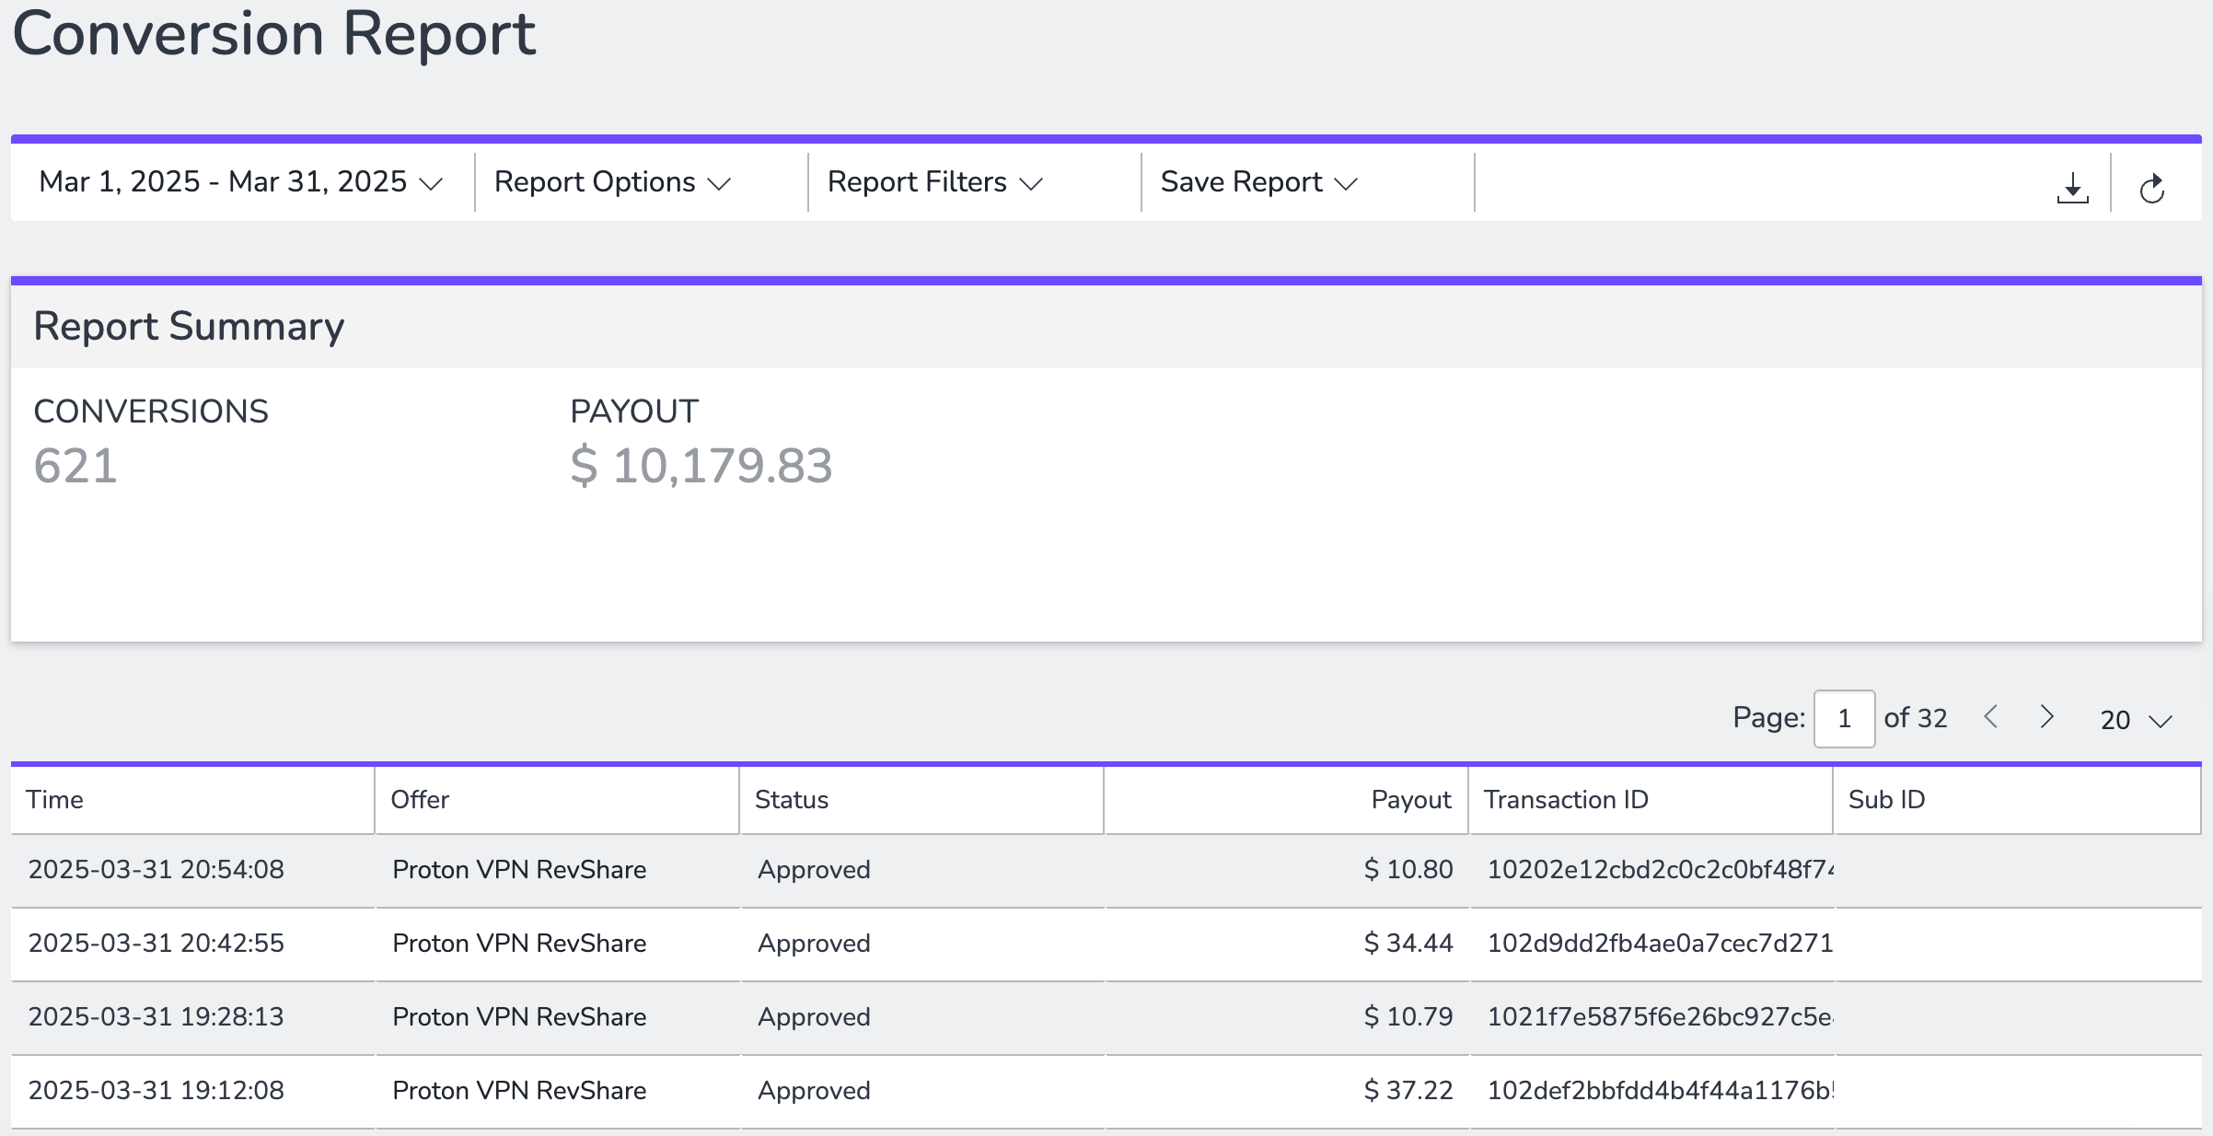The height and width of the screenshot is (1136, 2213).
Task: Open the Report Filters dropdown
Action: coord(934,182)
